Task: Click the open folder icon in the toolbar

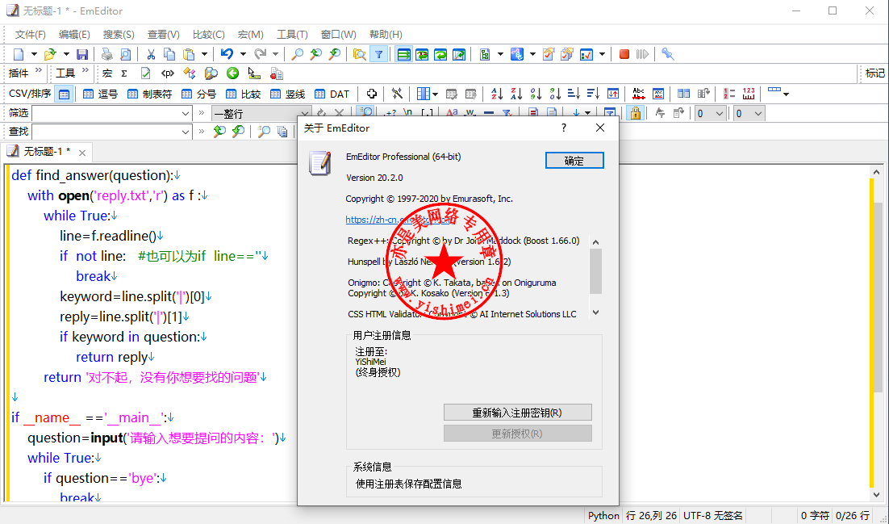Action: pos(51,55)
